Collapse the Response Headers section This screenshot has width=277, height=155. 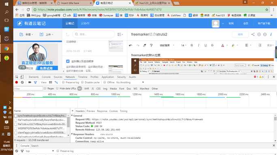tap(72, 134)
